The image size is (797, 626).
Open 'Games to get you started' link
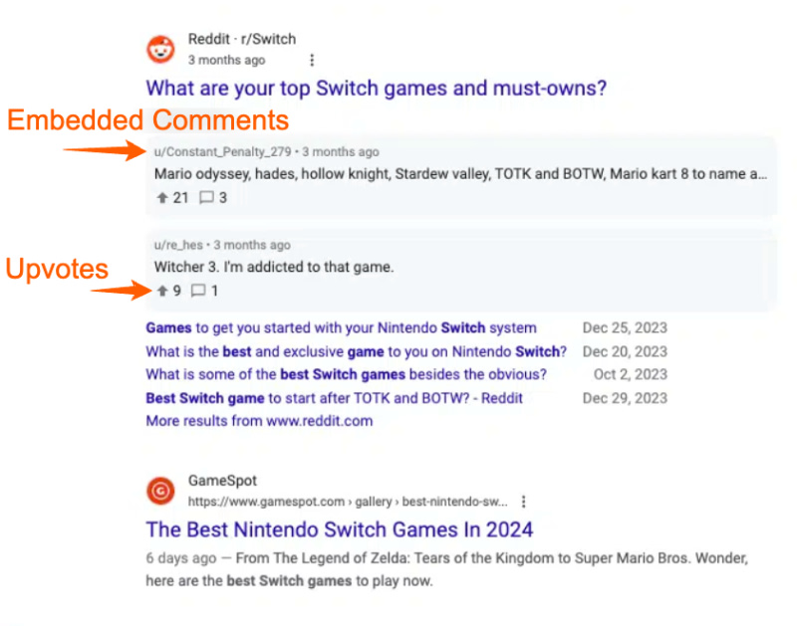[x=341, y=327]
